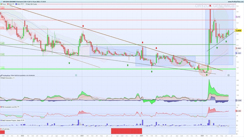This screenshot has height=137, width=244.
Task: Select the 3,690 resistance level label
Action: point(2,8)
